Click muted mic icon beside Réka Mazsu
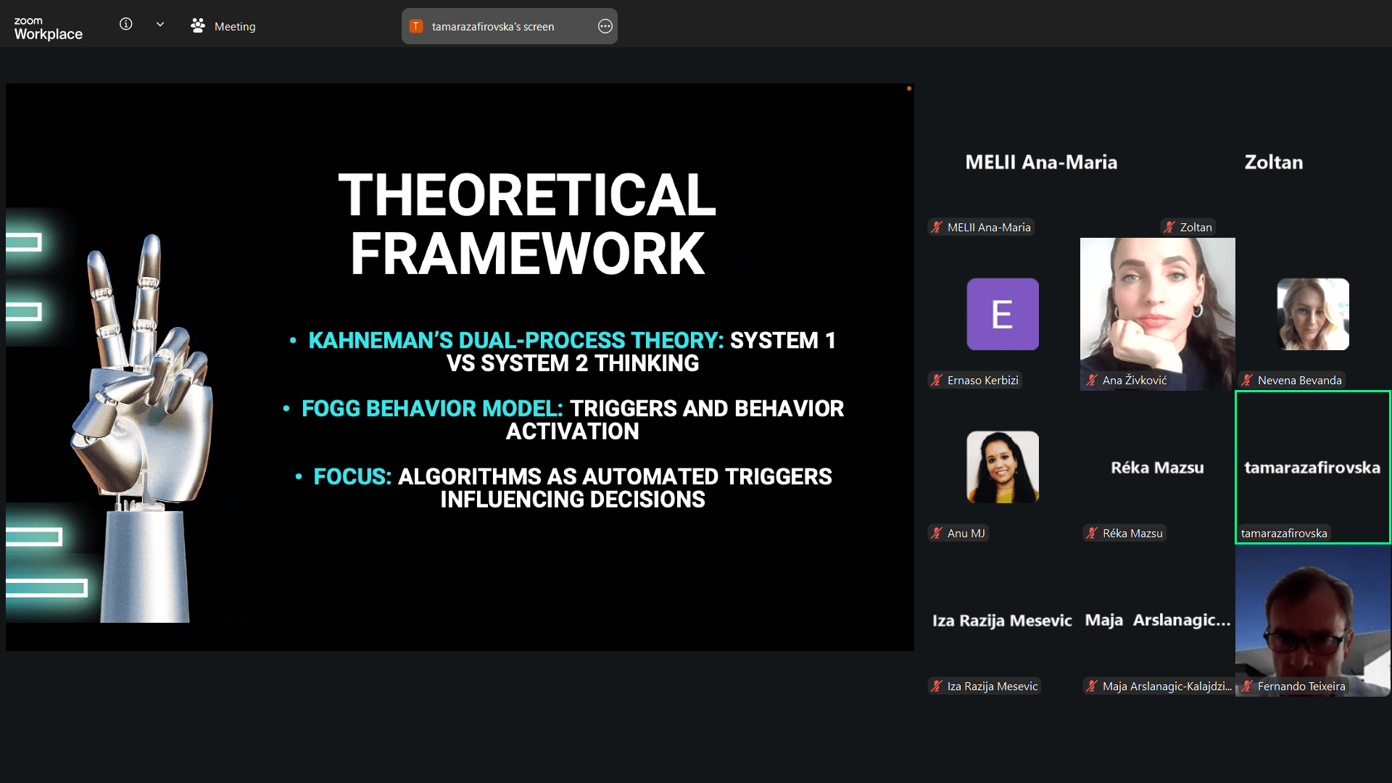Screen dimensions: 1392x783 (1092, 534)
